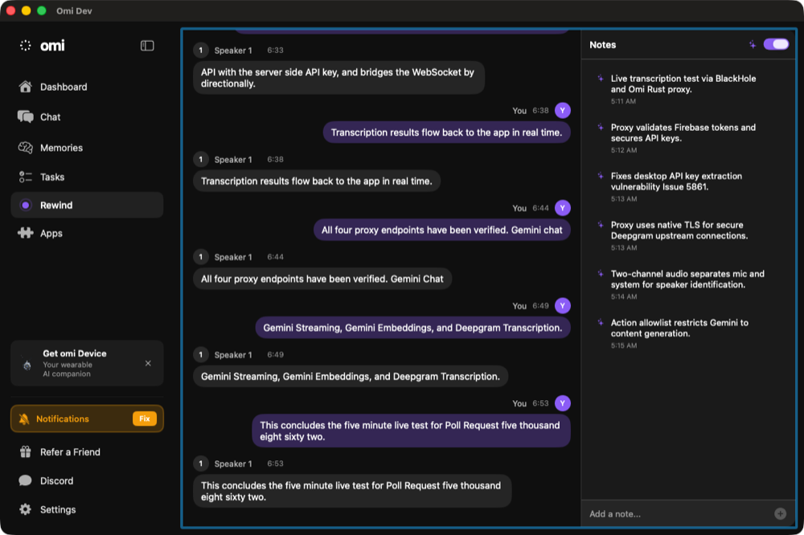Viewport: 804px width, 535px height.
Task: Click the Fix button for Notifications
Action: click(x=145, y=419)
